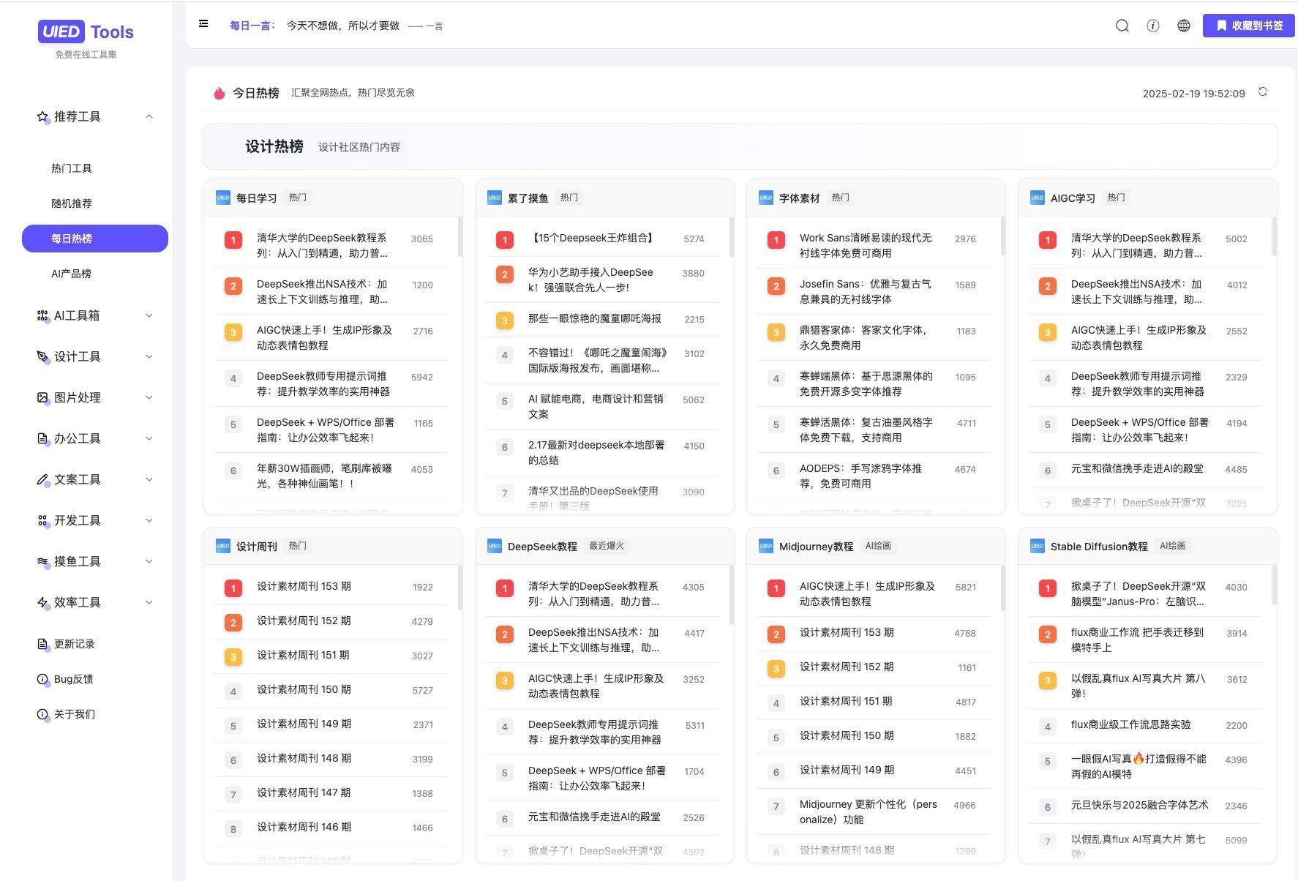Click the 文案工具 pencil icon

click(x=42, y=480)
